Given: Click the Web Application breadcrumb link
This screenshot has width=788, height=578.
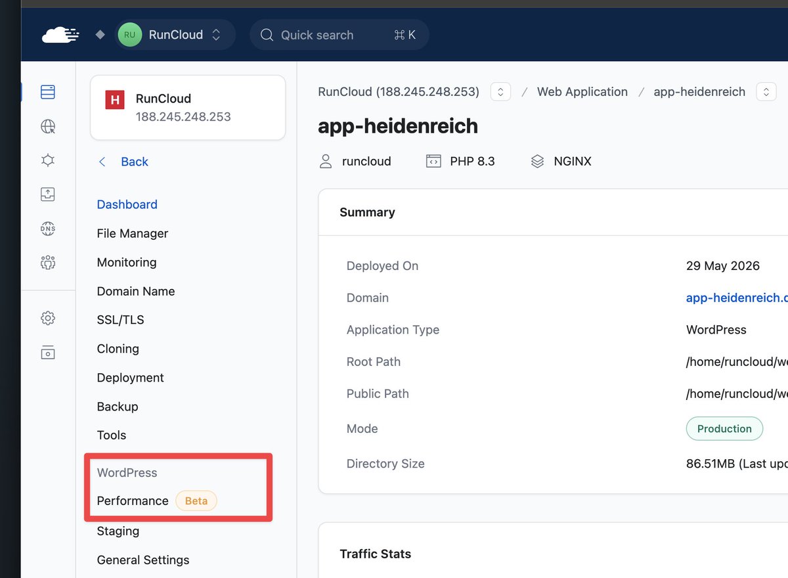Looking at the screenshot, I should (x=582, y=92).
